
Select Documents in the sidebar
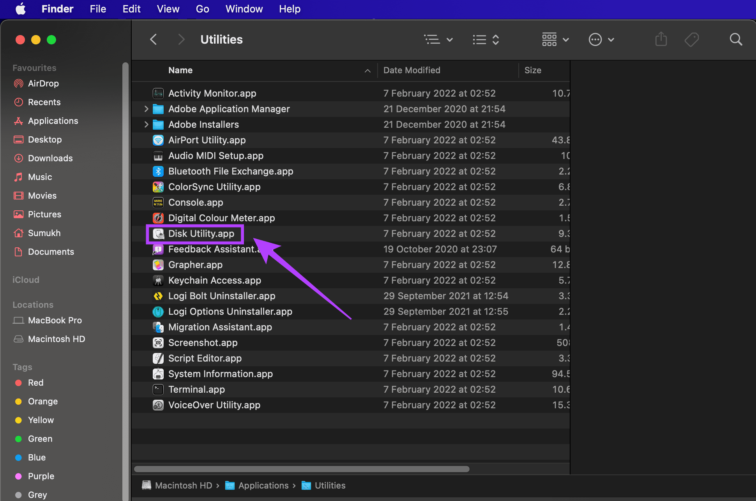click(51, 252)
